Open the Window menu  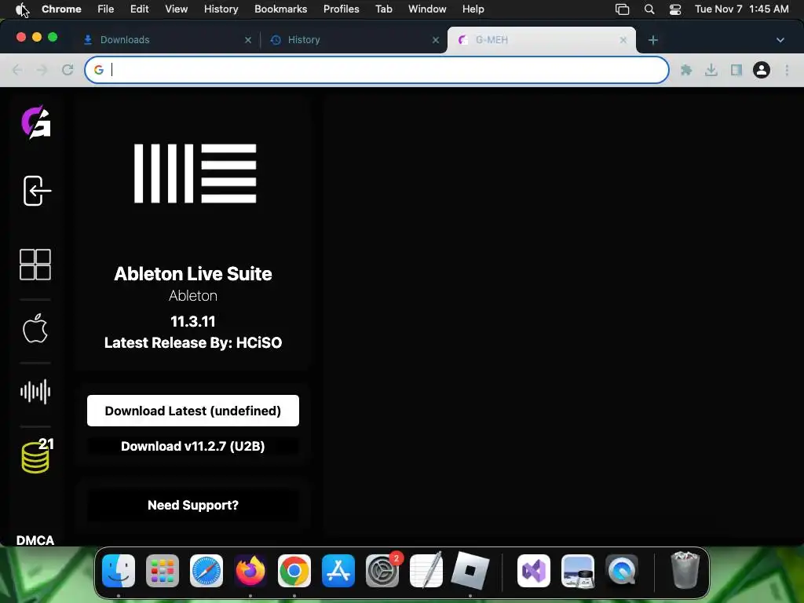(427, 9)
